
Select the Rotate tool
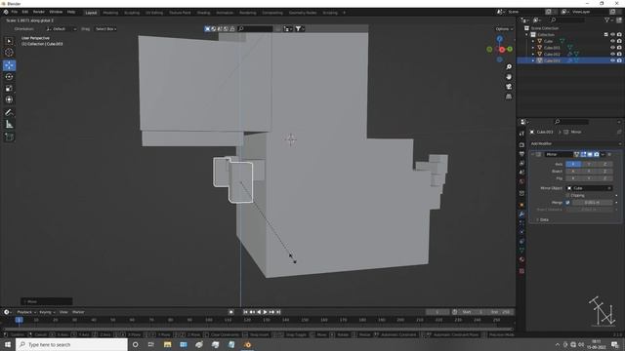[x=9, y=77]
